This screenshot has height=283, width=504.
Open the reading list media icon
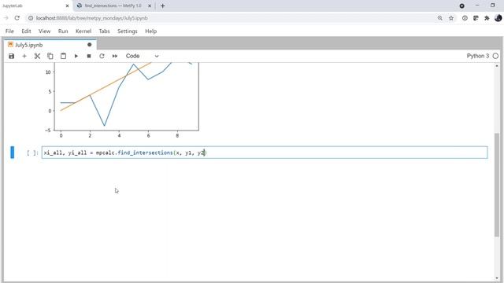[x=476, y=18]
